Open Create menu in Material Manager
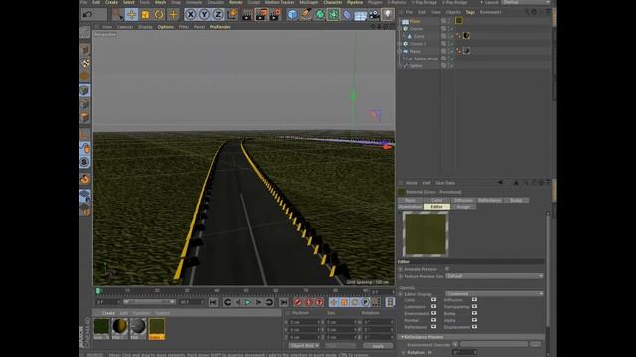The width and height of the screenshot is (636, 357). click(108, 313)
